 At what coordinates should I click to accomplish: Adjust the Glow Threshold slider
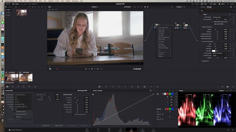(x=217, y=19)
